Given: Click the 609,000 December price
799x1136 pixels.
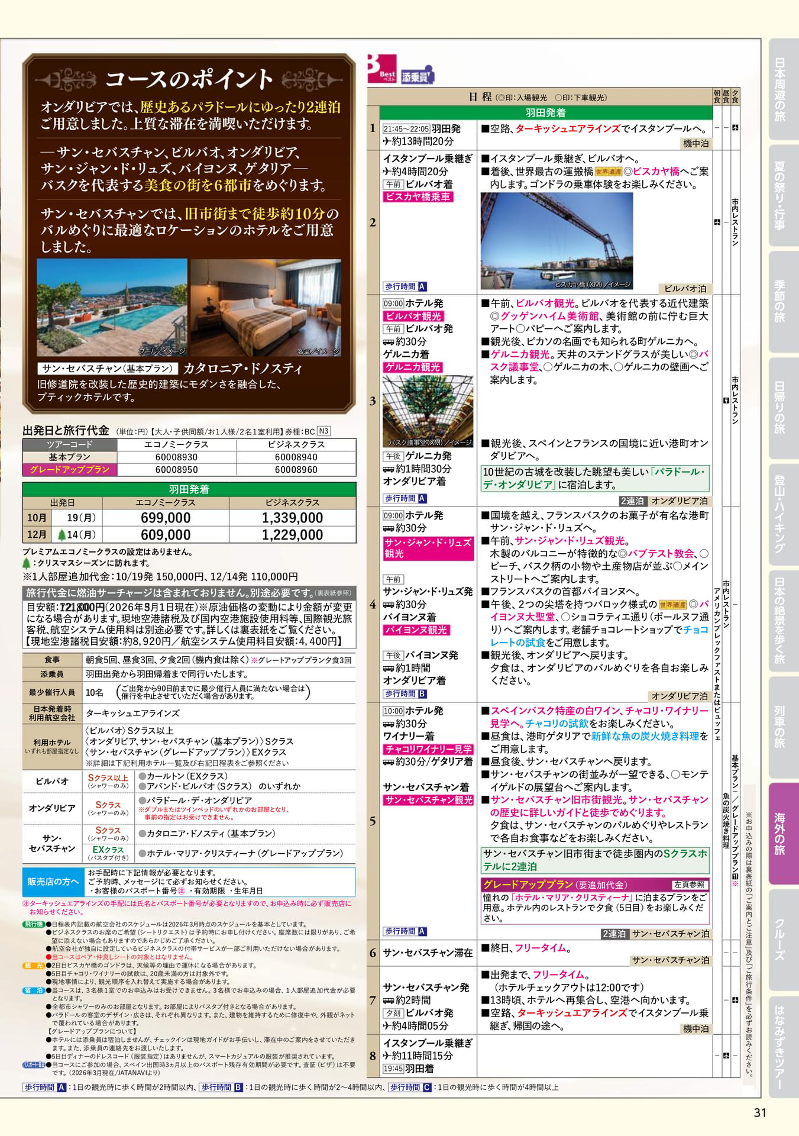Looking at the screenshot, I should [x=166, y=535].
